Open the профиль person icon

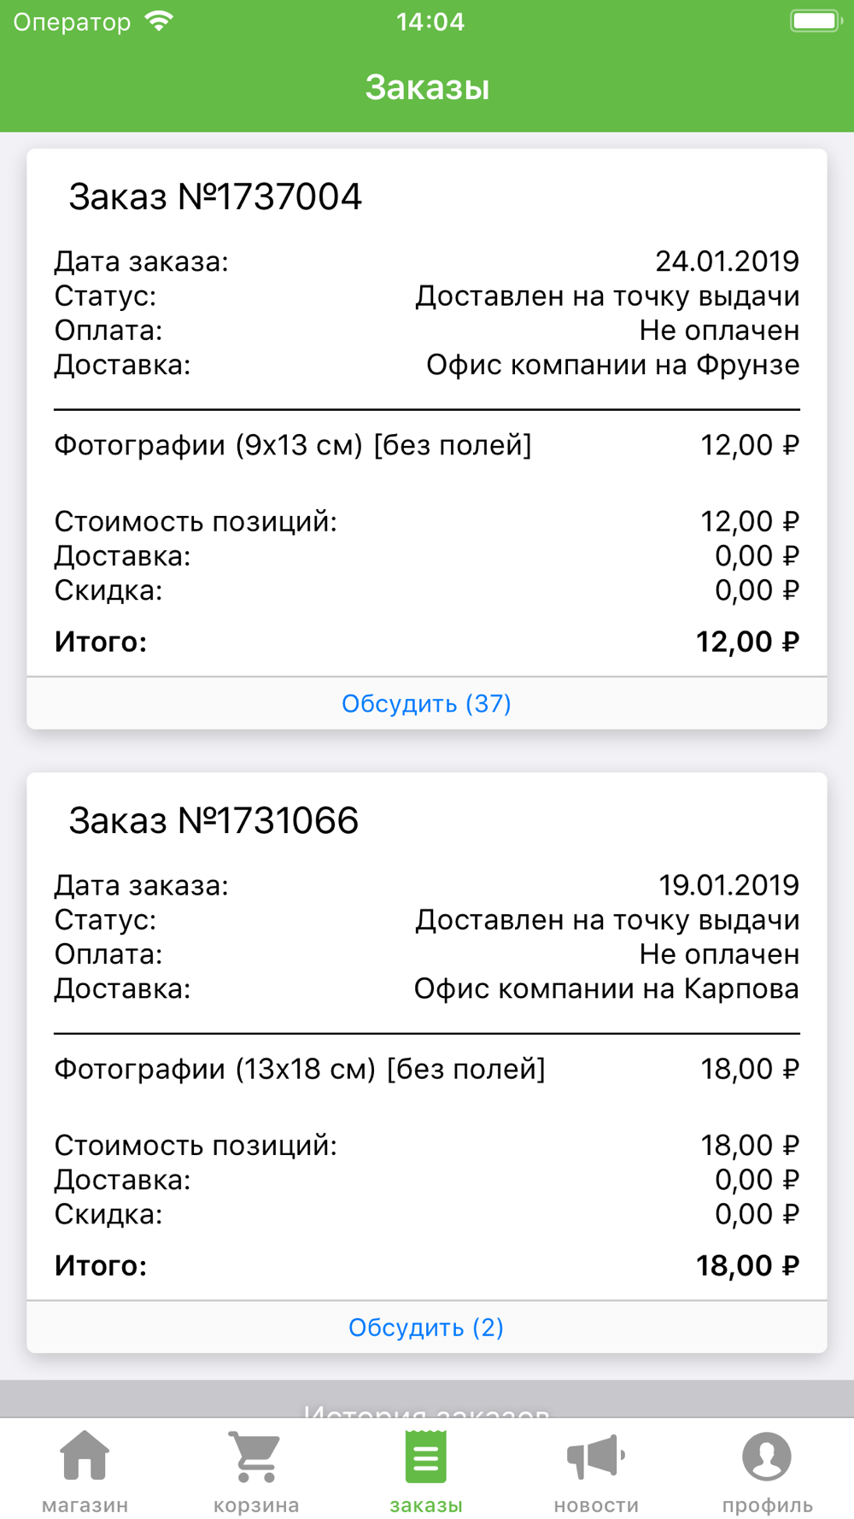point(767,1456)
